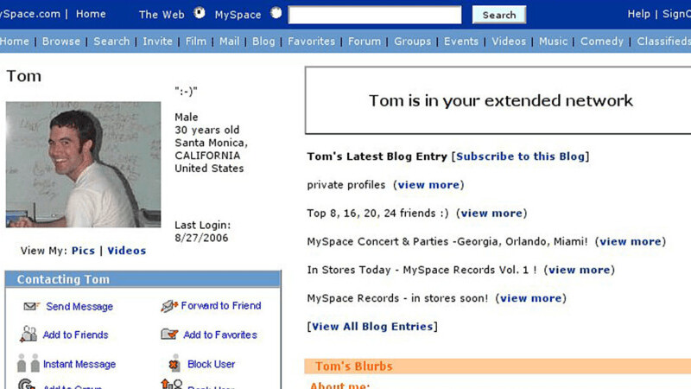Click the Add to Favorites link

(220, 335)
